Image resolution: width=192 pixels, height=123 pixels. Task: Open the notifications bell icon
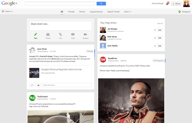(x=167, y=4)
